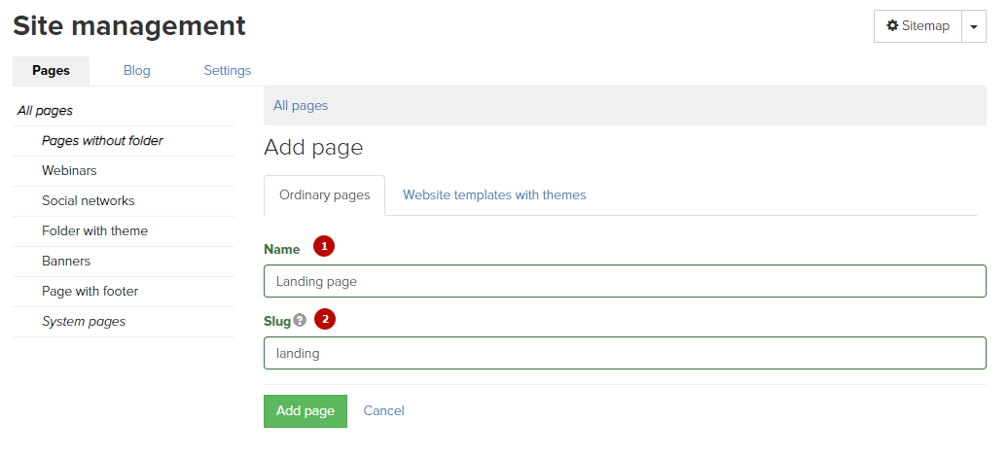The height and width of the screenshot is (457, 1008).
Task: Open the Webinars folder
Action: [x=69, y=171]
